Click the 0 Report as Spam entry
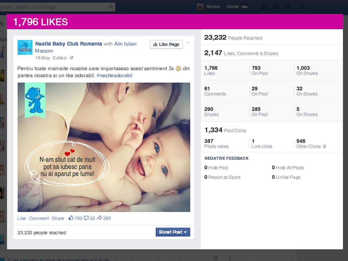The image size is (348, 261). click(x=222, y=177)
